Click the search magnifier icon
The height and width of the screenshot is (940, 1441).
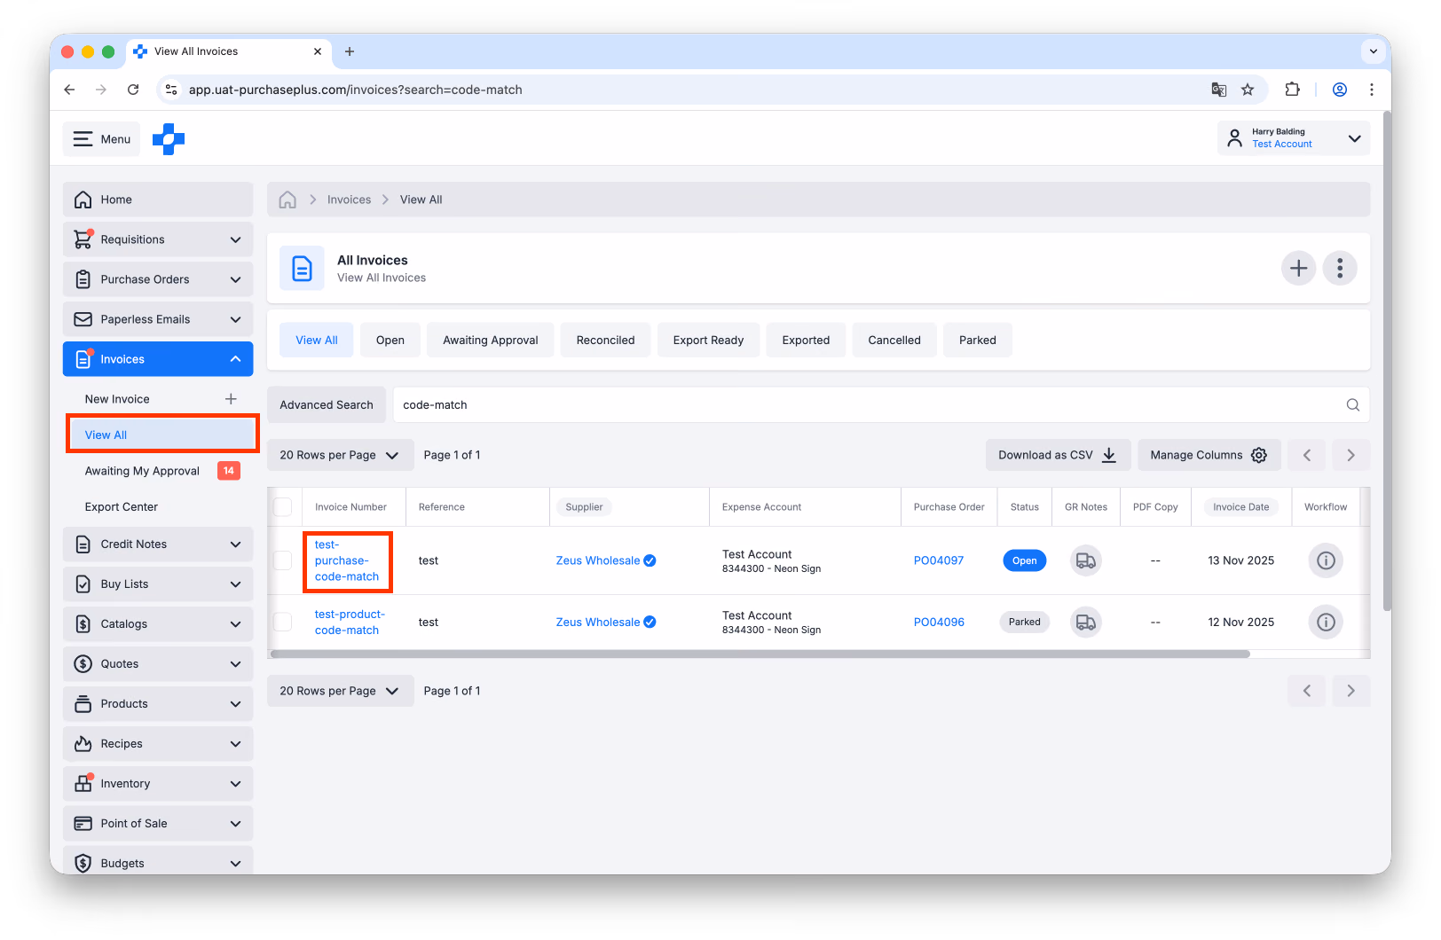[x=1352, y=405]
